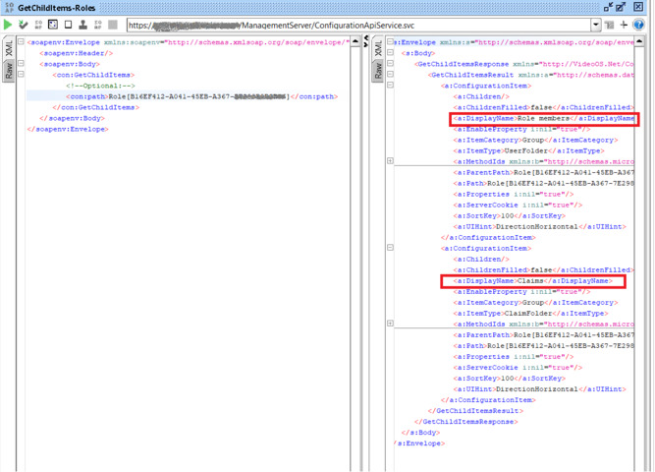Switch request panel to Raw tab

click(x=10, y=71)
